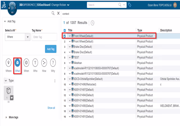Image resolution: width=180 pixels, height=126 pixels.
Task: Open the 3D type tag dropdown arrow
Action: pos(12,98)
